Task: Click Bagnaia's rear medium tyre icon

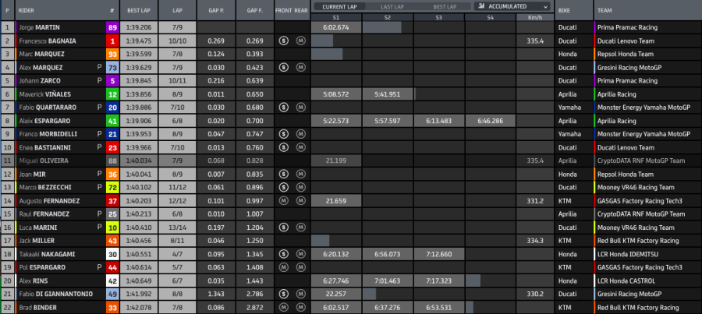Action: point(301,41)
